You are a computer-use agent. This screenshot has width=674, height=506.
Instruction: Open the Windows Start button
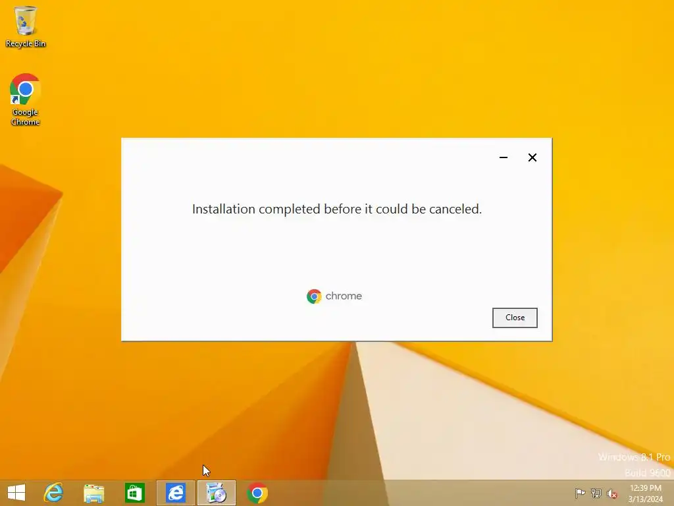(x=16, y=493)
